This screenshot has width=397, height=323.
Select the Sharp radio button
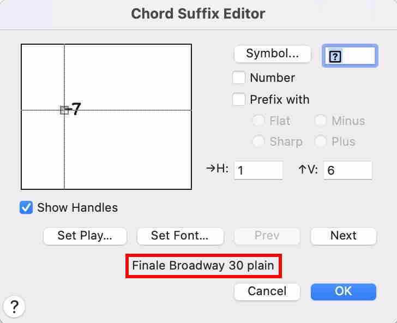(258, 141)
